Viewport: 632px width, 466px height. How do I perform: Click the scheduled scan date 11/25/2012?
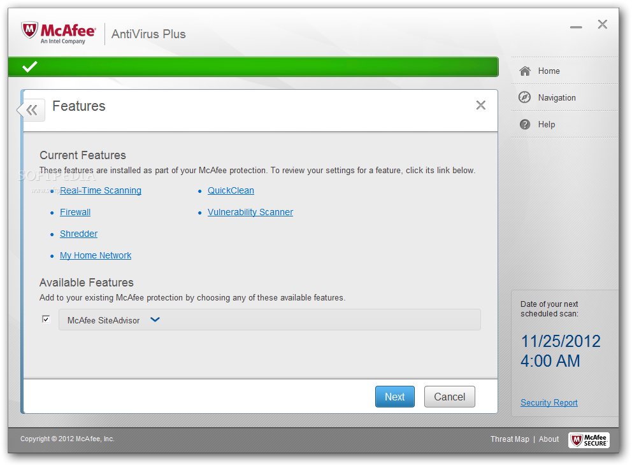[x=561, y=341]
